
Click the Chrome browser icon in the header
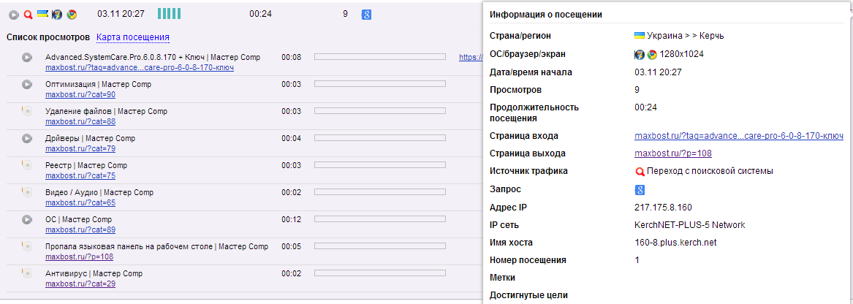click(72, 15)
